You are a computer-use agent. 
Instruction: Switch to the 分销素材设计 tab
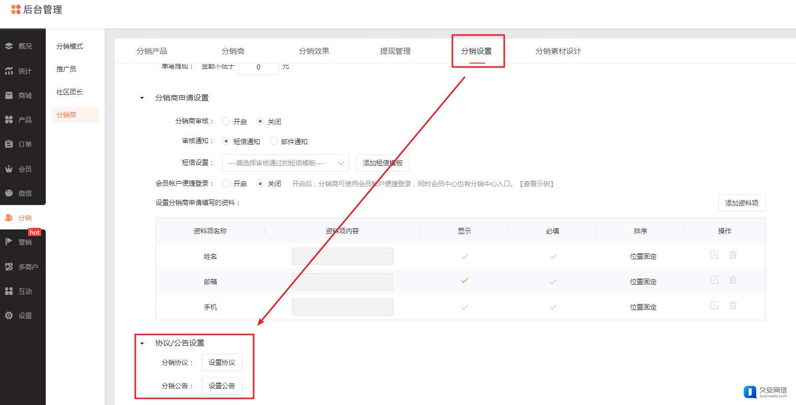558,51
